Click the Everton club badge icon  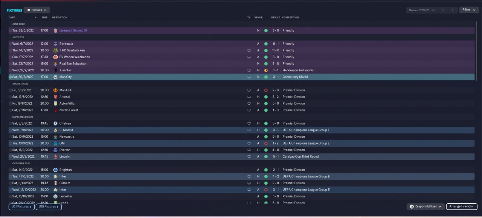[55, 150]
